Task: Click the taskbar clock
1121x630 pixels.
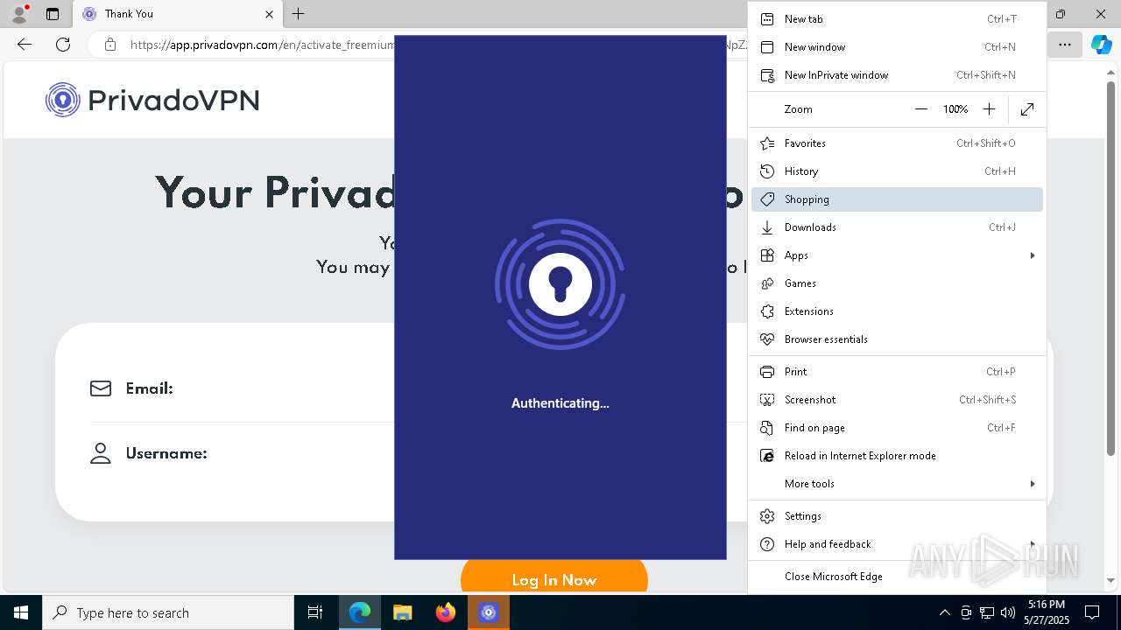Action: point(1047,612)
